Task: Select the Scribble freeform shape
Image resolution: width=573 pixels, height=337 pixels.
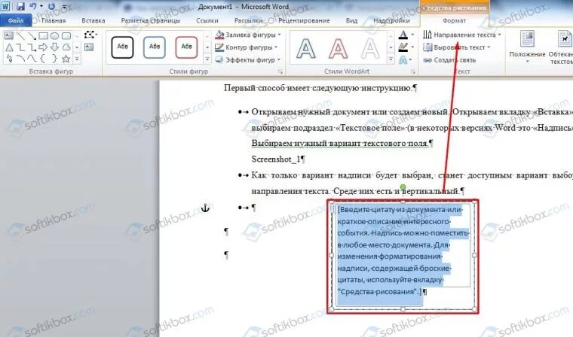Action: pyautogui.click(x=9, y=59)
